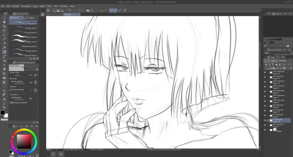Click the Clear circle icon in the command bar

click(x=79, y=11)
